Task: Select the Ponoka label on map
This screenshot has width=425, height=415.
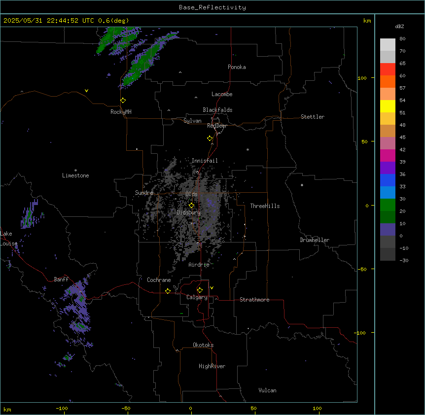Action: click(x=237, y=67)
